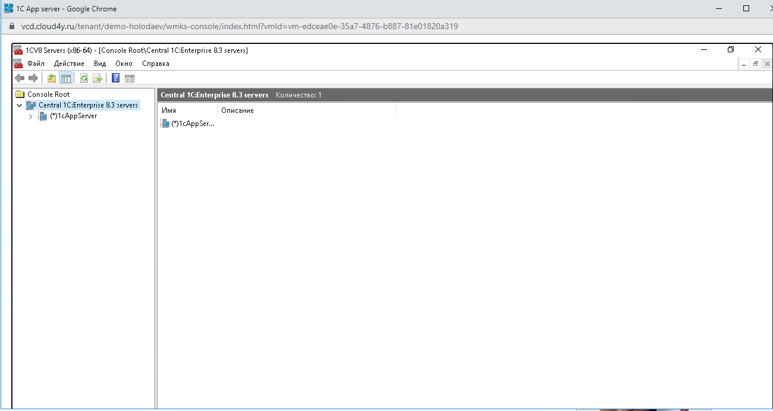This screenshot has width=773, height=411.
Task: Click the console document icon left of Файл
Action: (18, 64)
